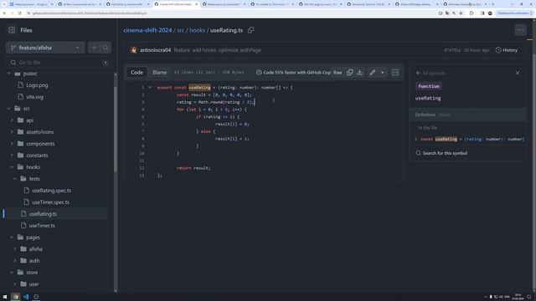Open Windows Start menu

click(5, 297)
